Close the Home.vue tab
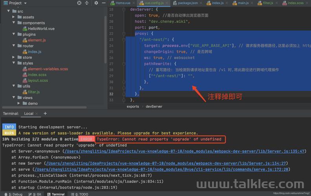 click(x=134, y=3)
